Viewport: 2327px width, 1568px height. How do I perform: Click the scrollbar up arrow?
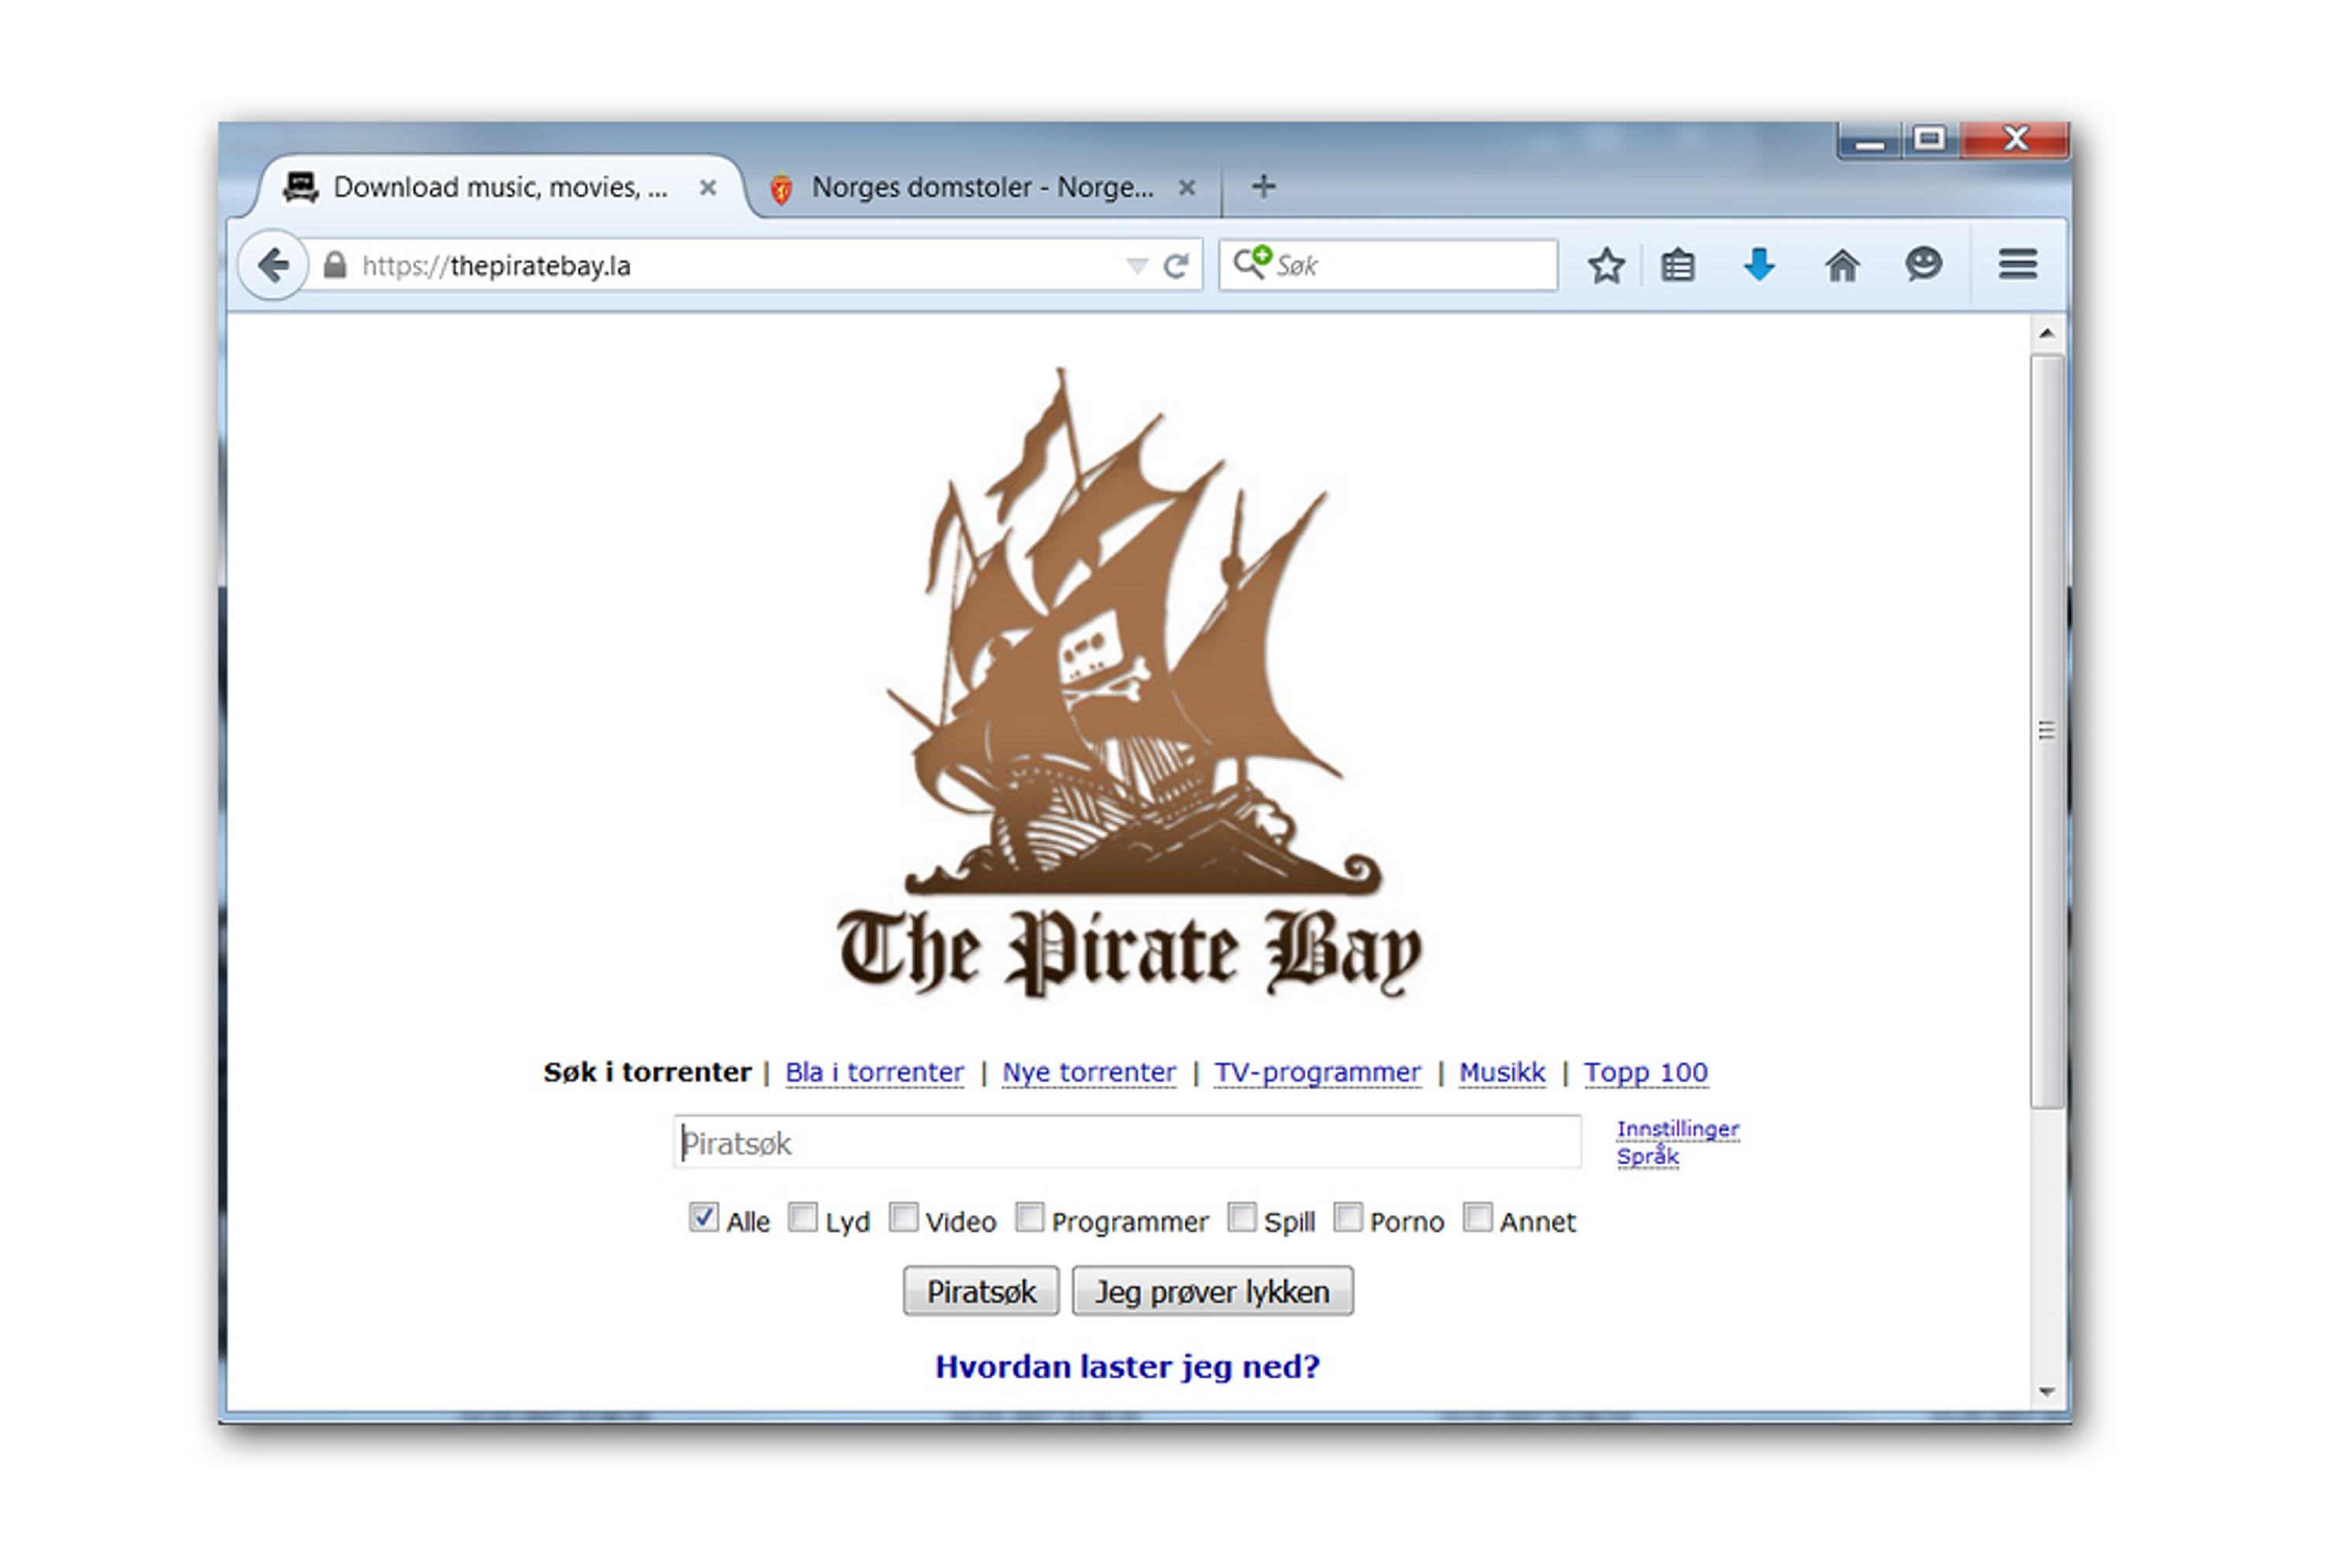tap(2047, 333)
